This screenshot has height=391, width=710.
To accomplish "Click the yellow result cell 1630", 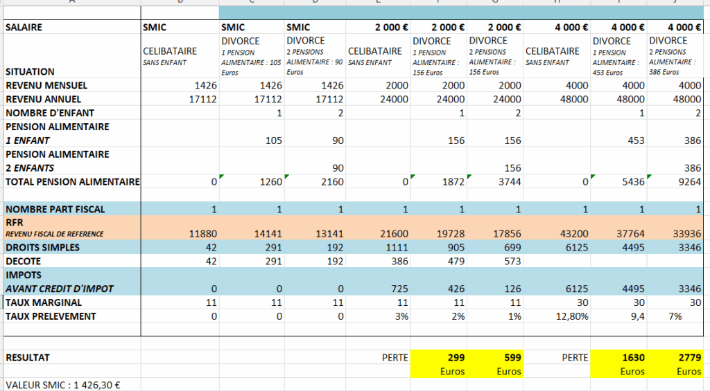I will tap(618, 358).
